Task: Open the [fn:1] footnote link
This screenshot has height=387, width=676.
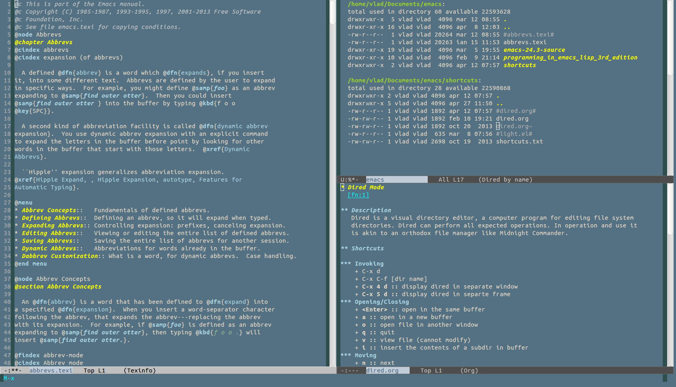Action: tap(358, 195)
